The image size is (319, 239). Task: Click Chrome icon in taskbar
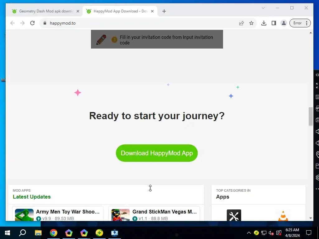click(x=54, y=233)
